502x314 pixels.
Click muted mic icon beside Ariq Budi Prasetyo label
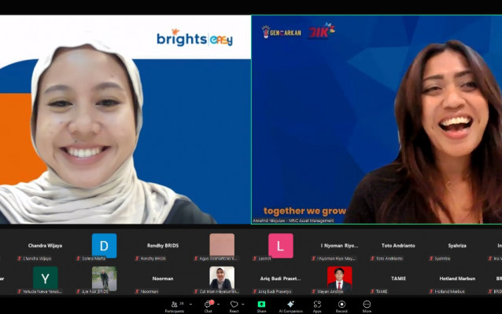pos(255,291)
